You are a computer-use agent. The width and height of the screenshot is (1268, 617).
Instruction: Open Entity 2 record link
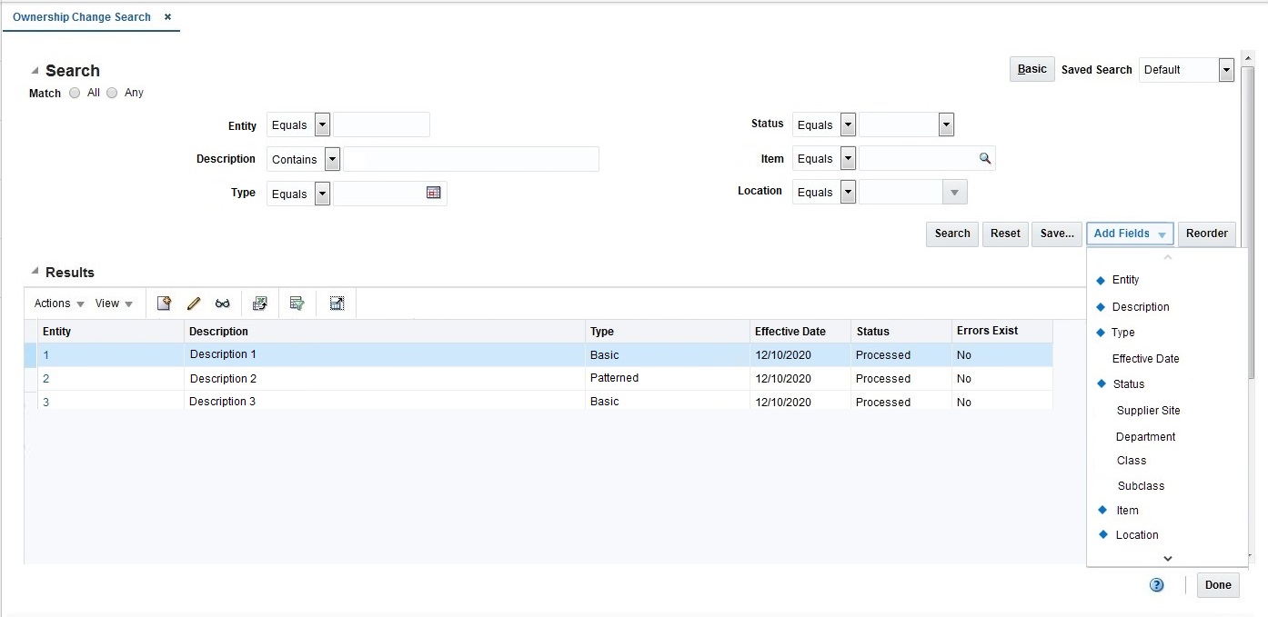[x=45, y=378]
